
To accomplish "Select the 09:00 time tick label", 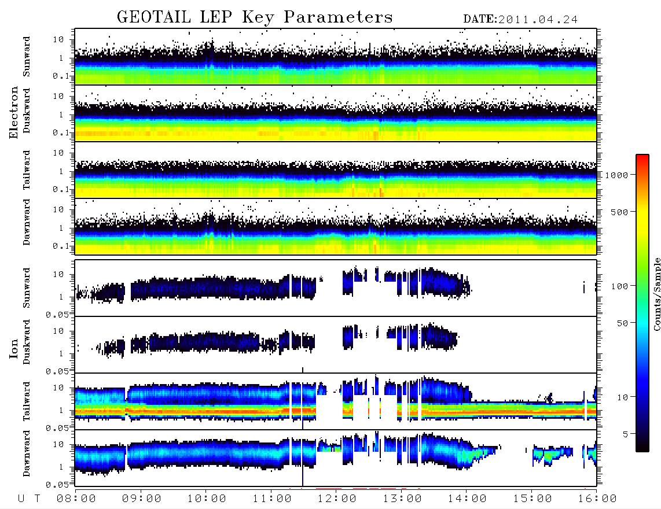I will click(x=142, y=499).
